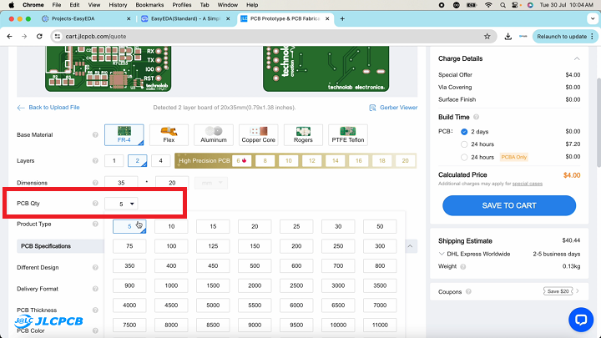601x338 pixels.
Task: Open Chrome downloads icon
Action: (508, 37)
